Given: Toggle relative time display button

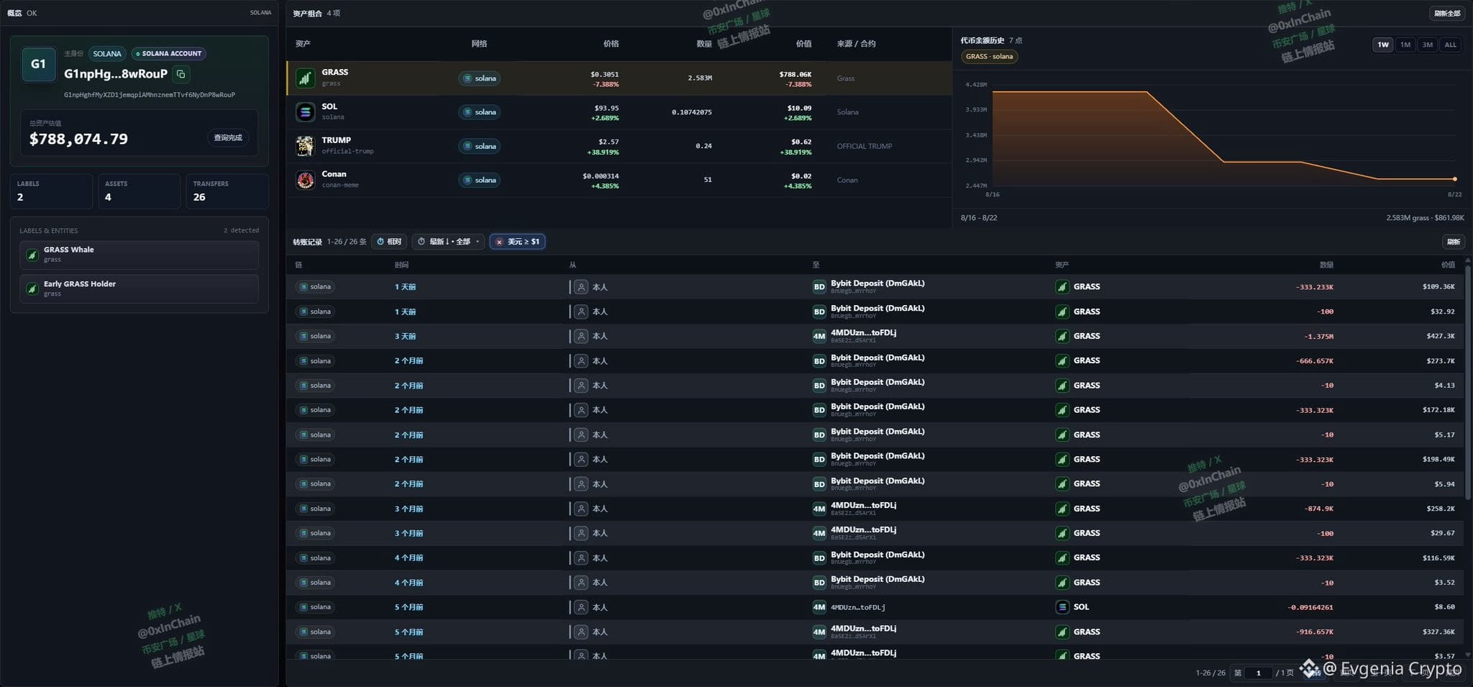Looking at the screenshot, I should [x=390, y=242].
